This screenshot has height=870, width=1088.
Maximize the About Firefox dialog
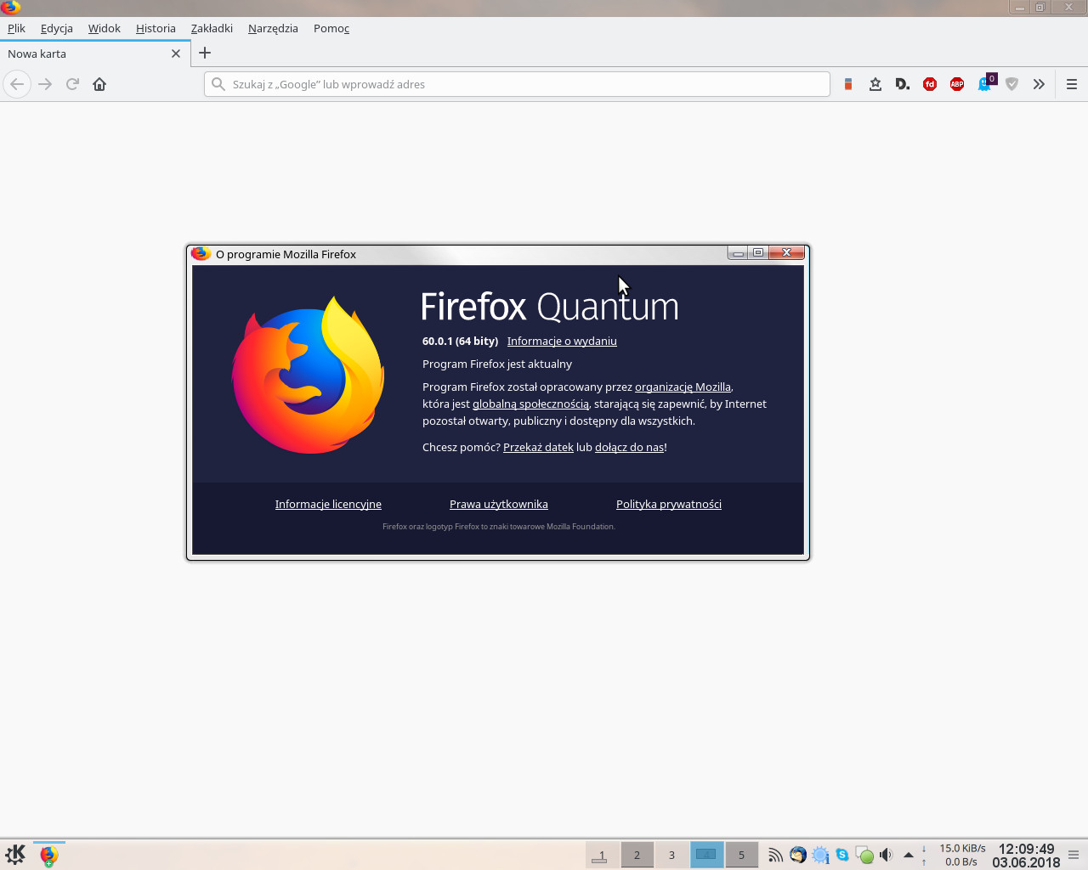click(x=758, y=252)
